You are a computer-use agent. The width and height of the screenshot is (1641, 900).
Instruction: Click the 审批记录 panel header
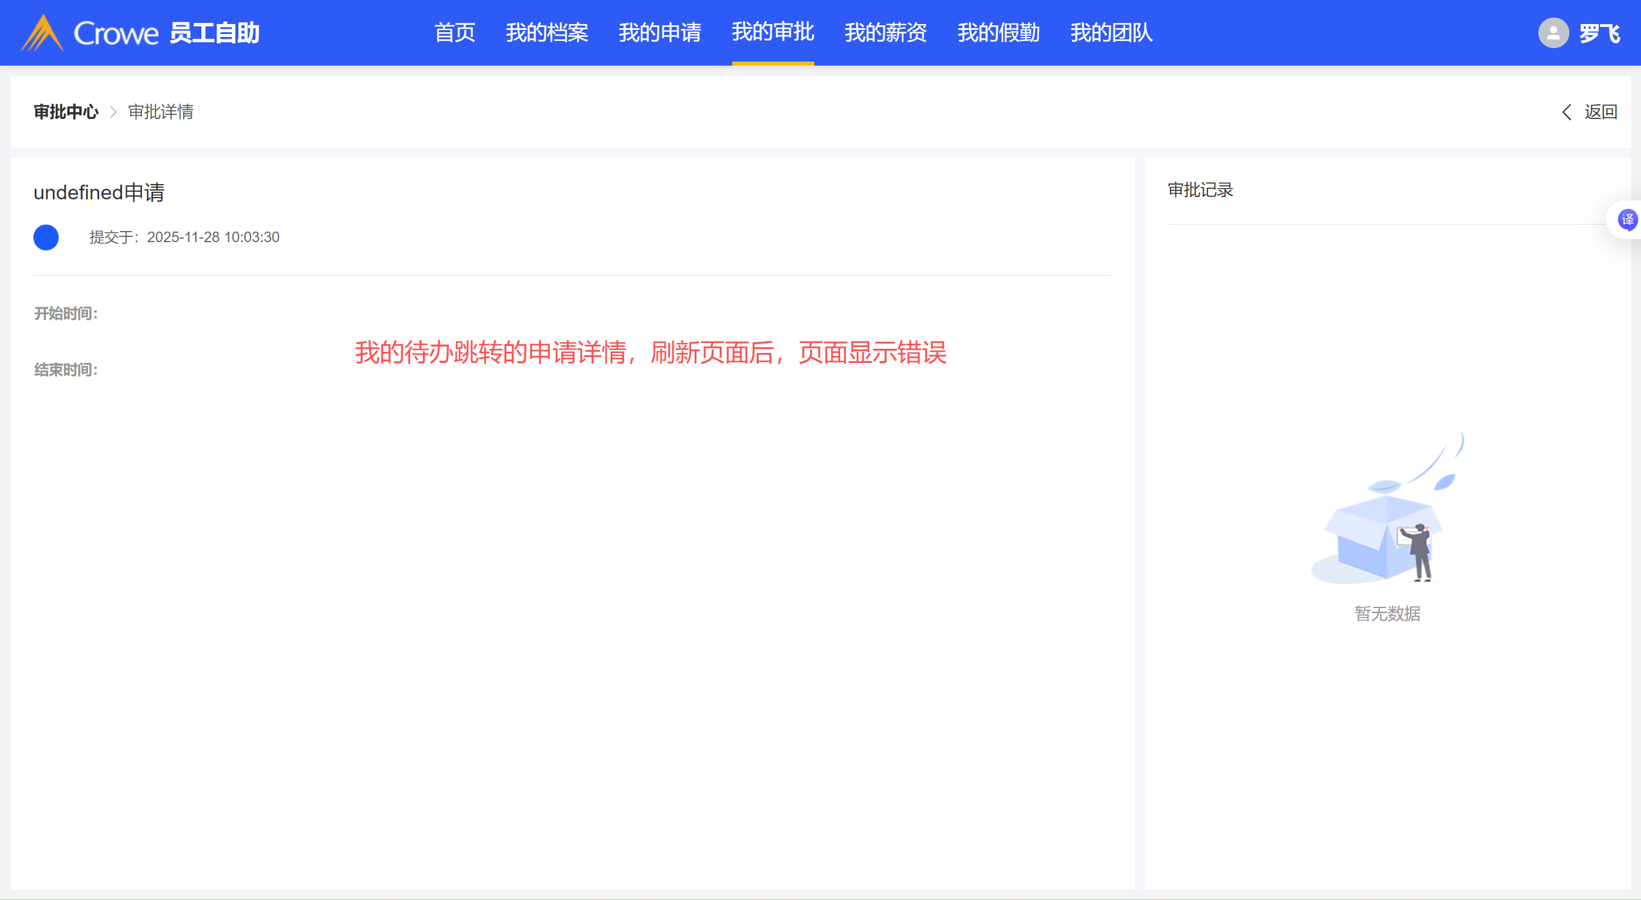point(1200,190)
